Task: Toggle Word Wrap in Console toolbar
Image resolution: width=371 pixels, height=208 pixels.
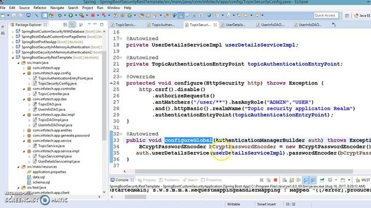Action: pyautogui.click(x=299, y=180)
